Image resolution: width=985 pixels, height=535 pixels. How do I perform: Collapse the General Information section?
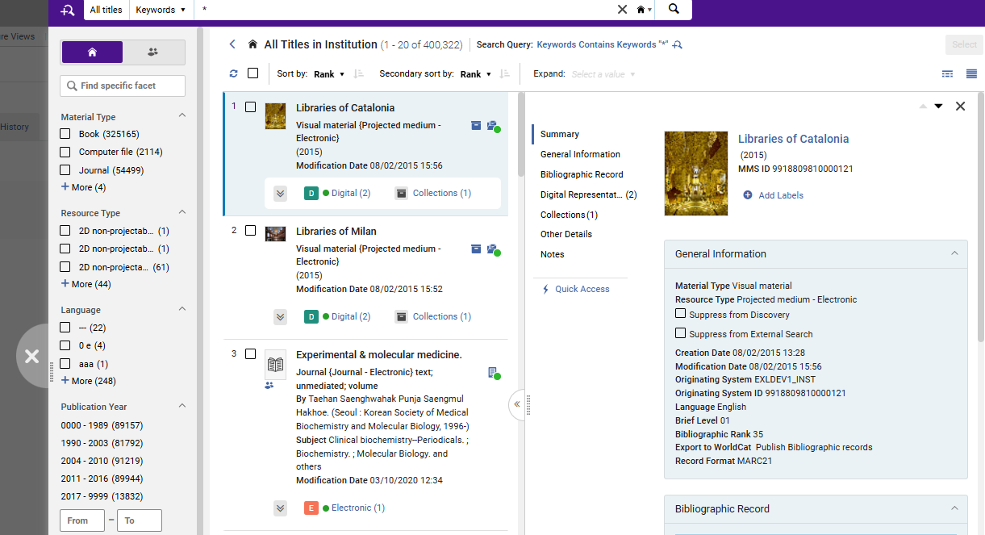[x=954, y=253]
